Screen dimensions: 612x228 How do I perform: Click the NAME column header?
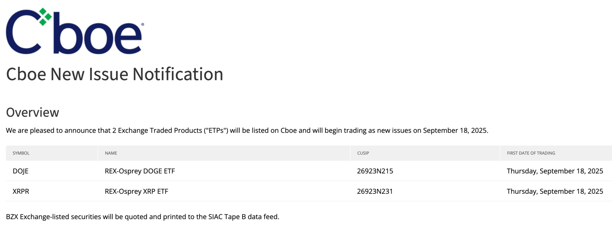coord(111,153)
